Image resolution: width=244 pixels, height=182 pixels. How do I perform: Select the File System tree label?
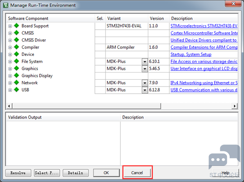coord(32,62)
